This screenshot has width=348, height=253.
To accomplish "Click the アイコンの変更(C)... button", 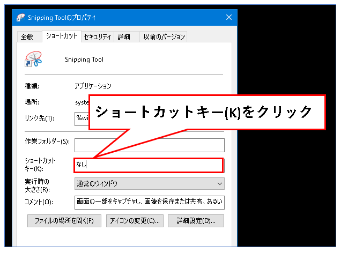I will 135,221.
